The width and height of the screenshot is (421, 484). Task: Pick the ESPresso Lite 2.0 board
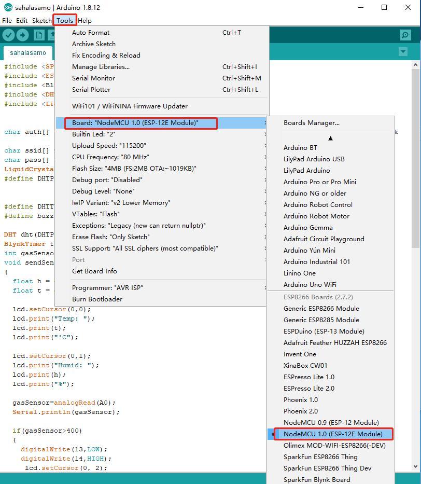click(330, 389)
